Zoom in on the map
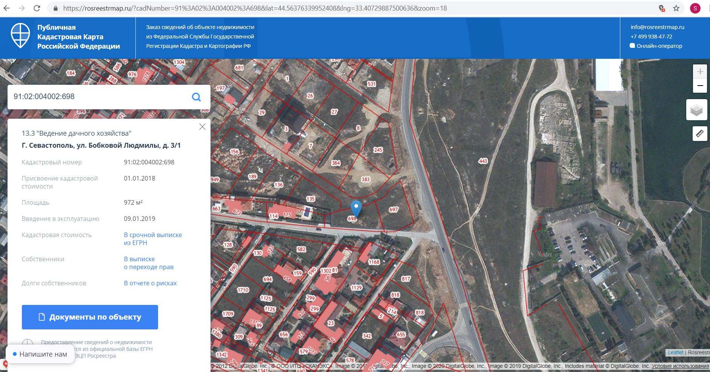This screenshot has height=372, width=710. [700, 72]
